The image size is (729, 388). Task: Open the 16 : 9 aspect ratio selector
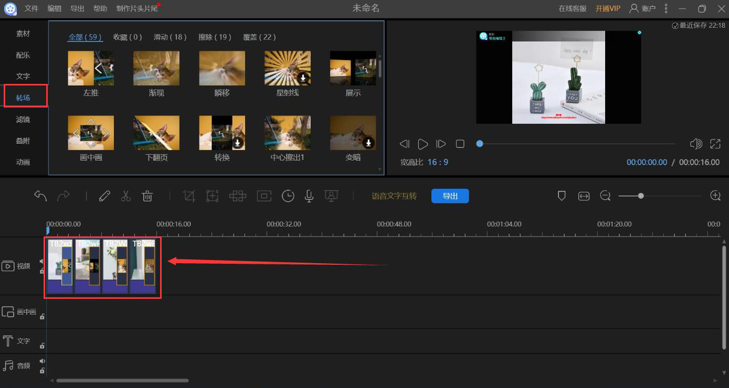pyautogui.click(x=437, y=162)
